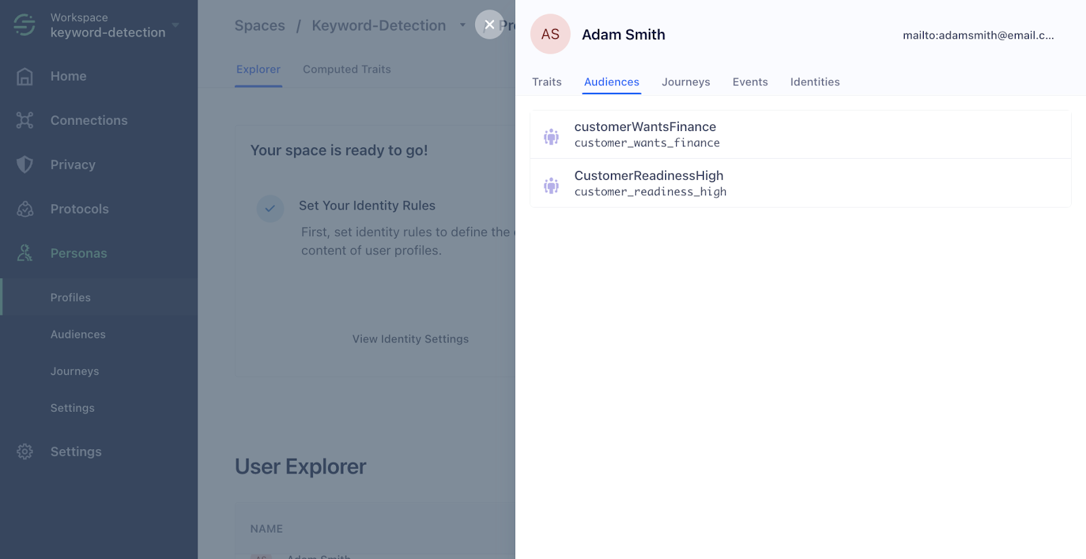
Task: Open Journeys under Personas
Action: pyautogui.click(x=75, y=371)
